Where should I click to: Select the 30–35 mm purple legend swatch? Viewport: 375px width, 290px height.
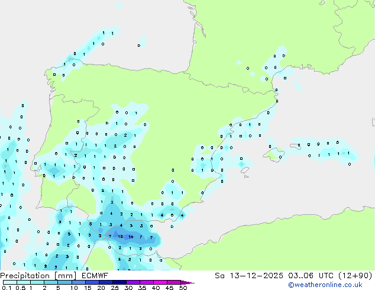coord(132,282)
